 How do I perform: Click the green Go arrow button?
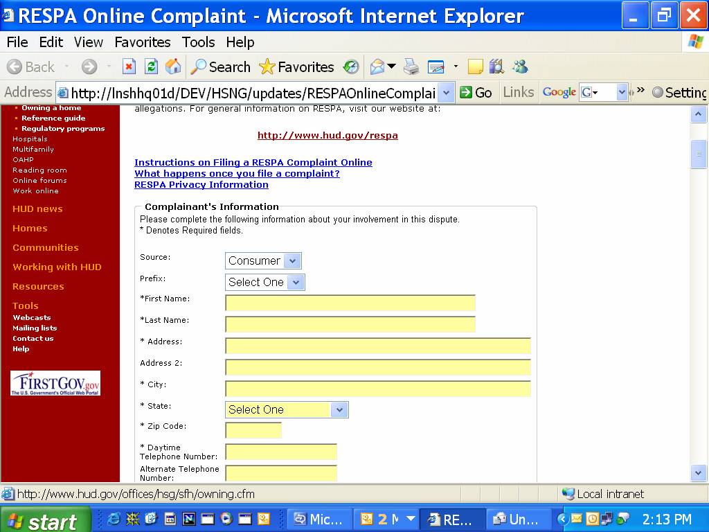476,93
